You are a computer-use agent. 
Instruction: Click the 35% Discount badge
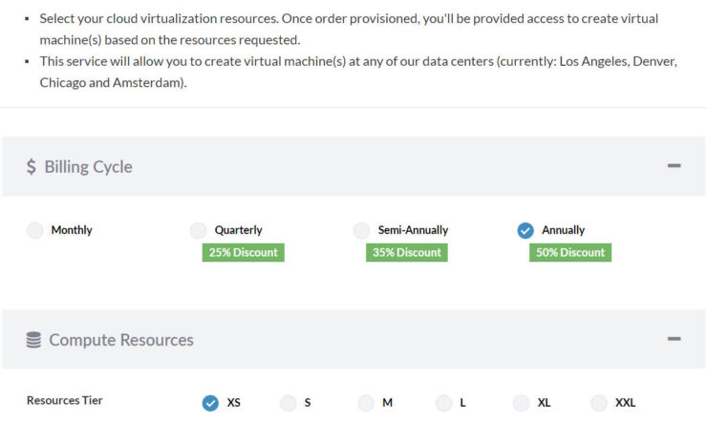[x=407, y=252]
